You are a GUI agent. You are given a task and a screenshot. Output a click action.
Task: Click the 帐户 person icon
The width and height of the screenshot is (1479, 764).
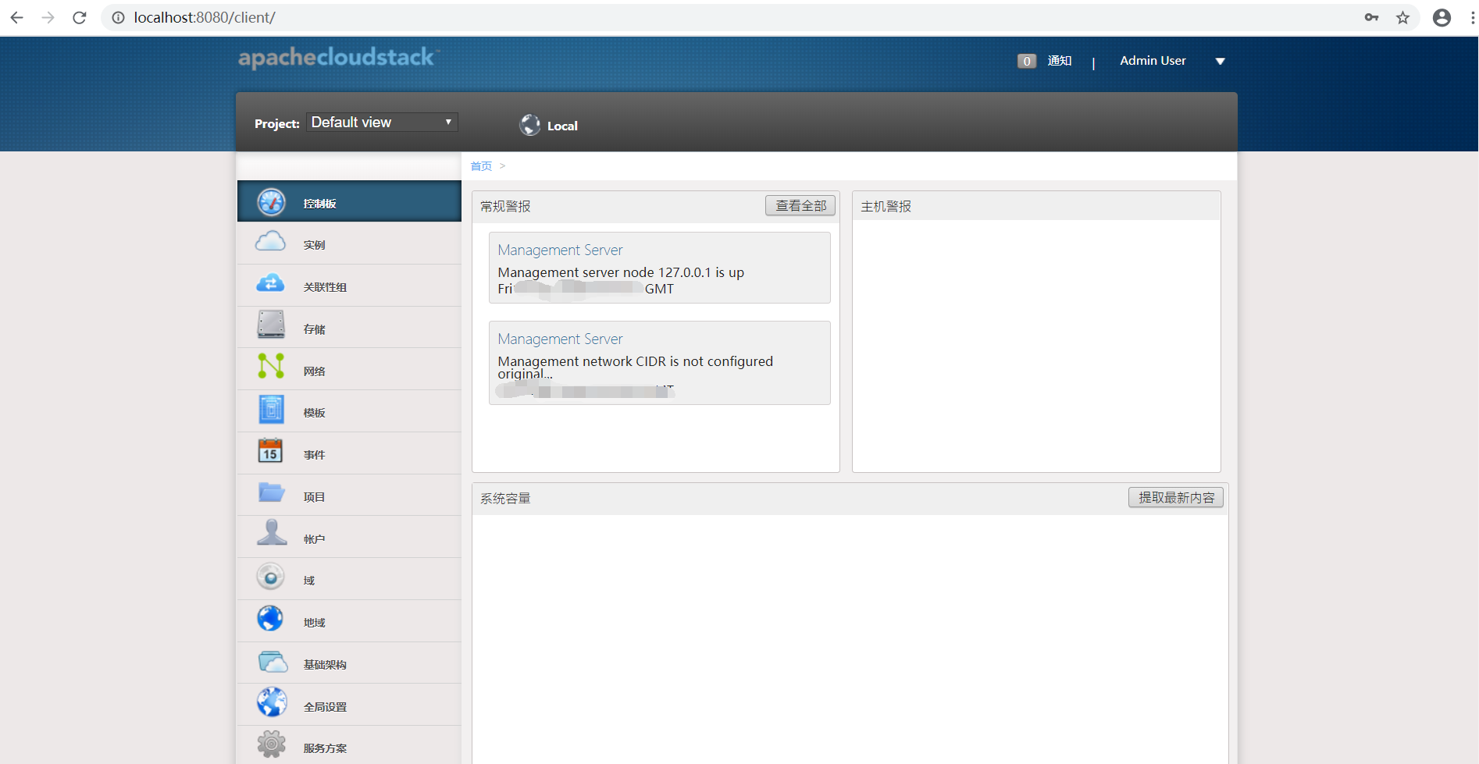(271, 533)
